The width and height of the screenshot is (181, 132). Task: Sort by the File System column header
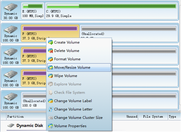[x=153, y=117]
